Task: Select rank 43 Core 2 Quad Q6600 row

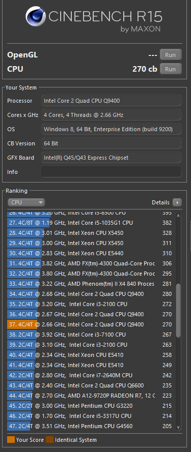Action: click(x=91, y=385)
